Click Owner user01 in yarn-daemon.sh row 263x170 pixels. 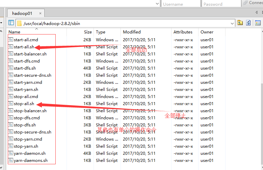[207, 153]
